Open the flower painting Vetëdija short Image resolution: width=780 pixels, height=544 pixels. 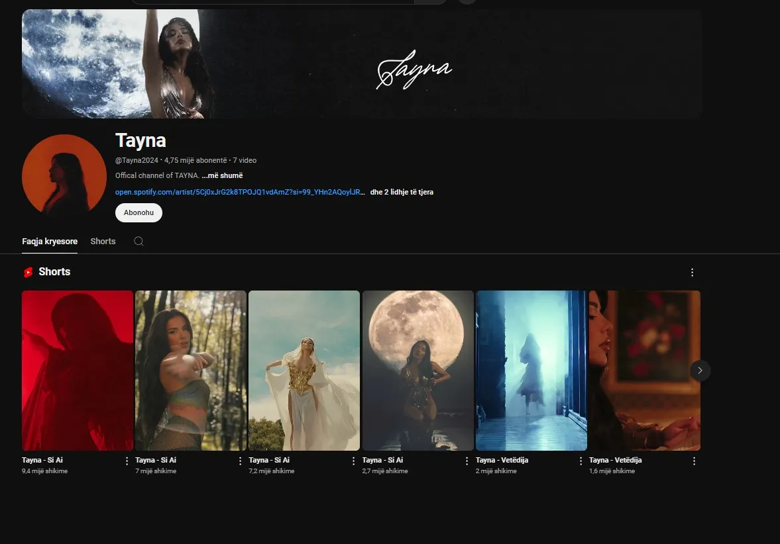[645, 371]
